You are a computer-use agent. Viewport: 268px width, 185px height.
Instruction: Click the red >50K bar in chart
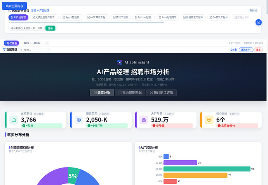click(170, 182)
